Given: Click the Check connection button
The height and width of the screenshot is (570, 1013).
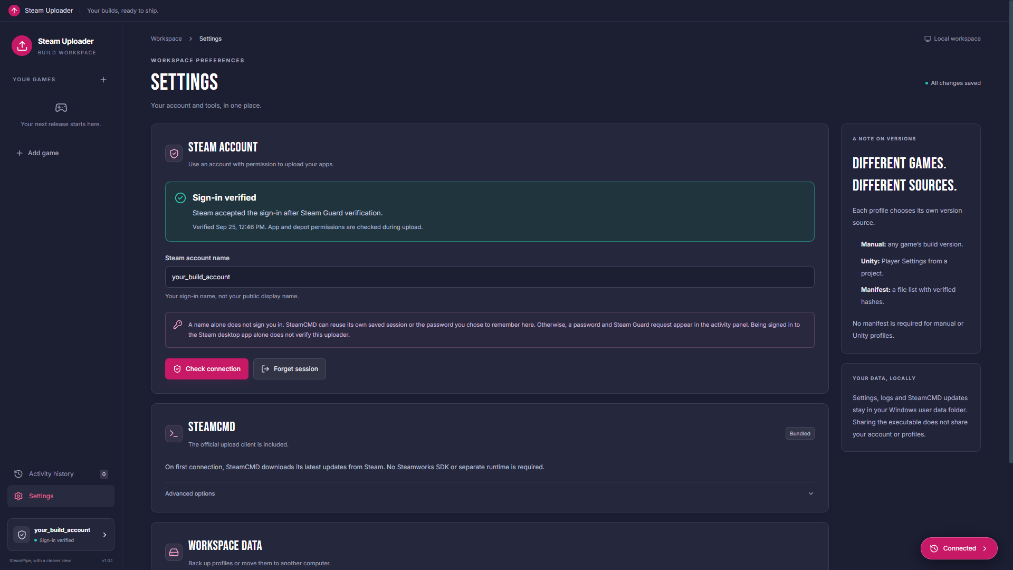Looking at the screenshot, I should click(207, 369).
